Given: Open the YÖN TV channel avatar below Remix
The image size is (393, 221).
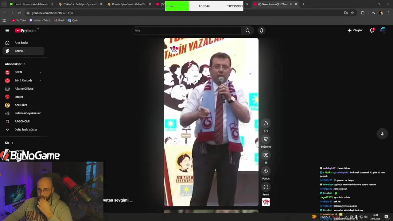Looking at the screenshot, I should (266, 202).
